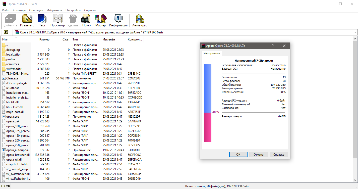
Task: Select the vk_swiftshader.dll file
Action: coord(72,174)
